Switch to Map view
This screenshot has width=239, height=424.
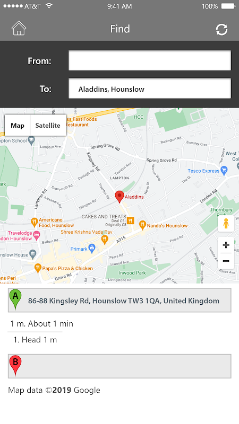(18, 126)
